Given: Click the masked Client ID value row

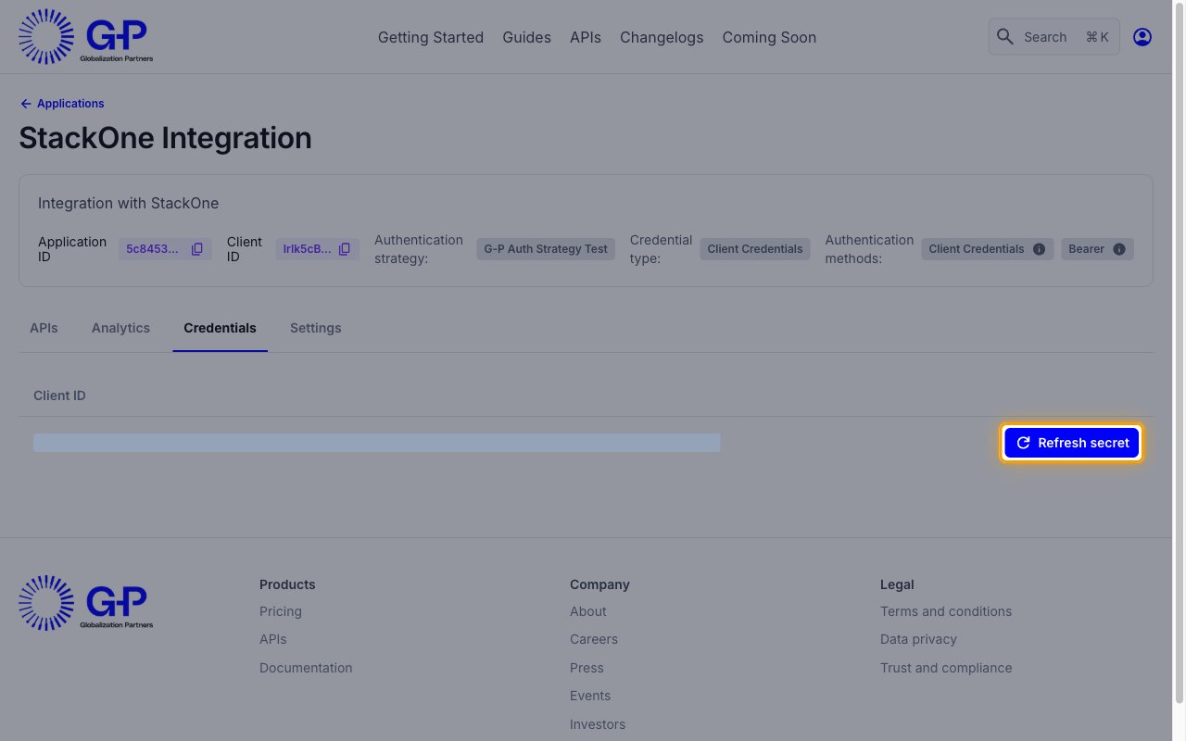Looking at the screenshot, I should point(377,443).
